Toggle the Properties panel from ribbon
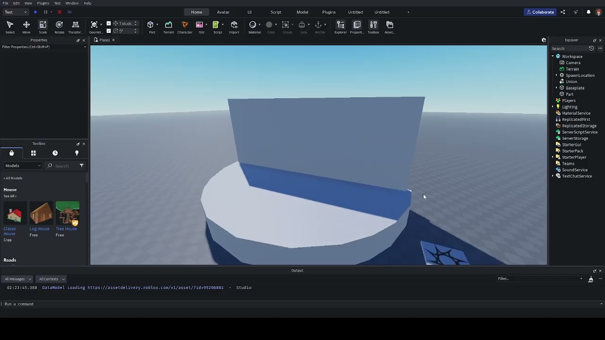The width and height of the screenshot is (605, 340). [x=357, y=27]
